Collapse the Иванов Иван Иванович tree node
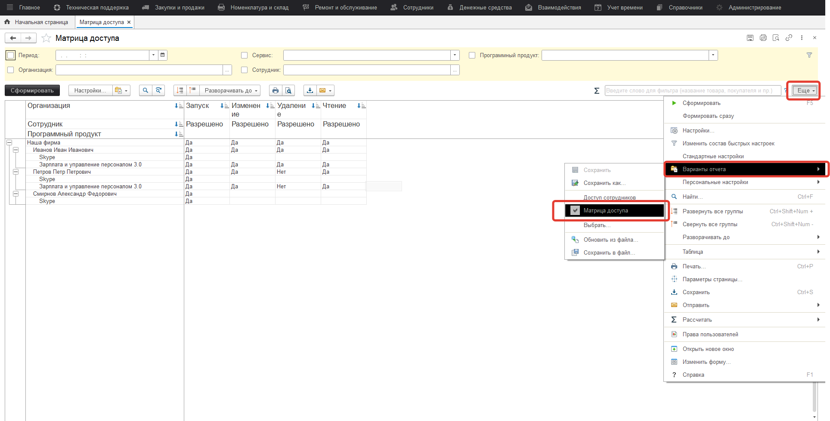This screenshot has height=421, width=830. [x=16, y=150]
